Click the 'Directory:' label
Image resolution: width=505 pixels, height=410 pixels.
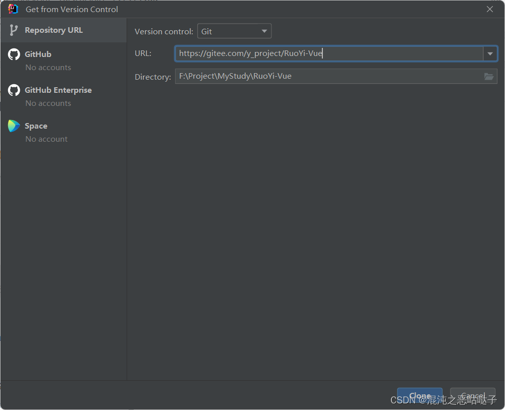[x=153, y=77]
